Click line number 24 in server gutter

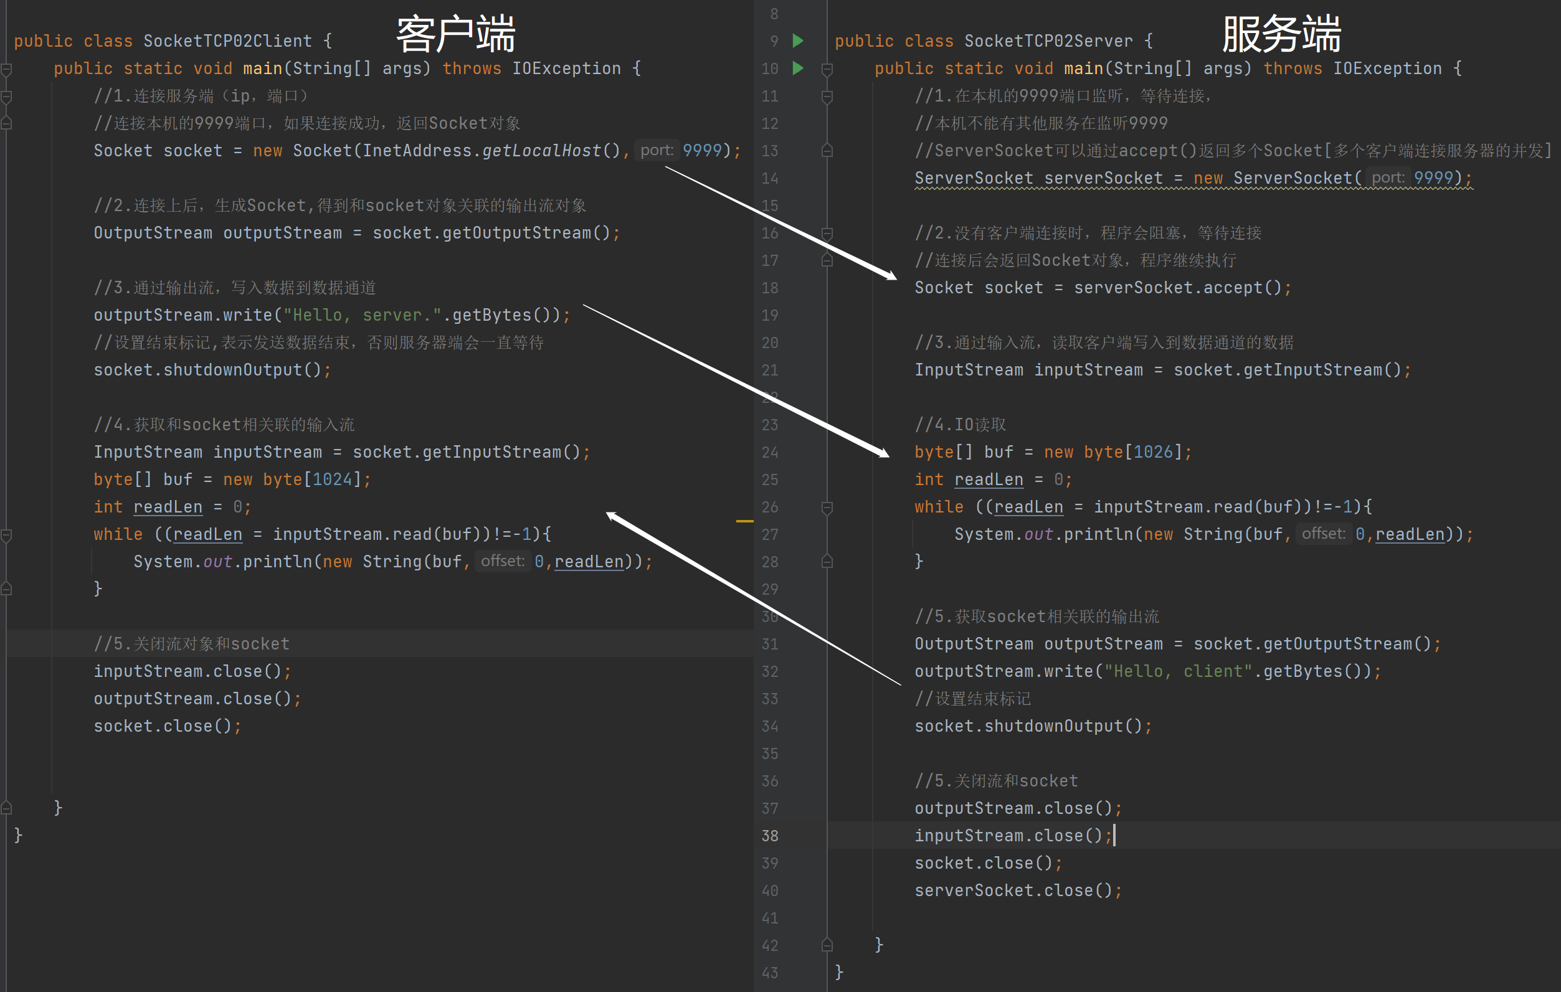pos(770,452)
